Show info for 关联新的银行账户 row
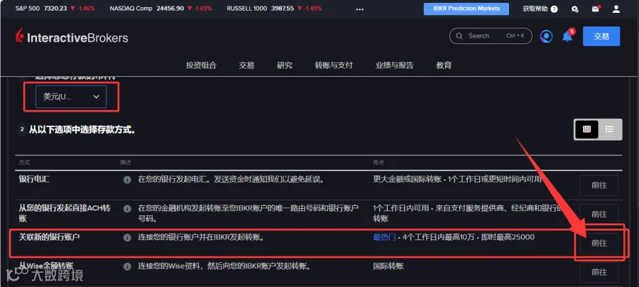Viewport: 639px width, 287px height. click(127, 238)
